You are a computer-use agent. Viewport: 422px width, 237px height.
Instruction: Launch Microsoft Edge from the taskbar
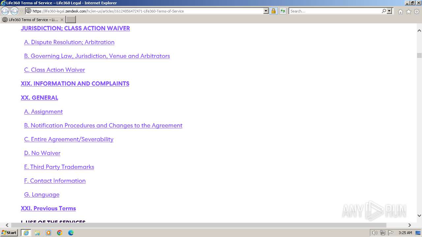(x=71, y=233)
